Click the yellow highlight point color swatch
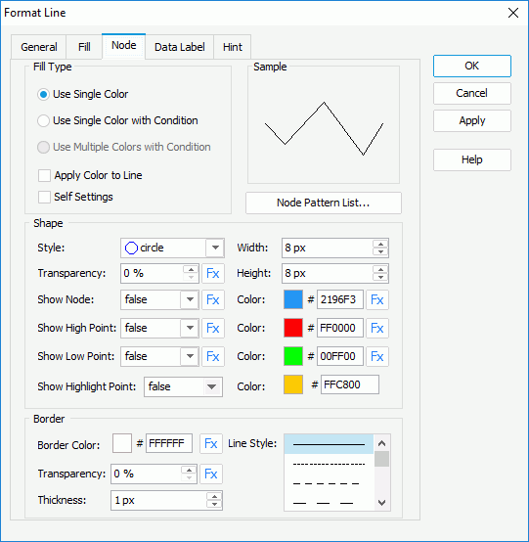Screen dimensions: 529x542 (293, 384)
